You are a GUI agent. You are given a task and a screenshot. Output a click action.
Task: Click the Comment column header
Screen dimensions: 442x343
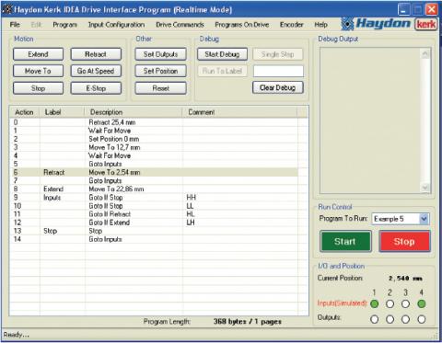pos(239,112)
